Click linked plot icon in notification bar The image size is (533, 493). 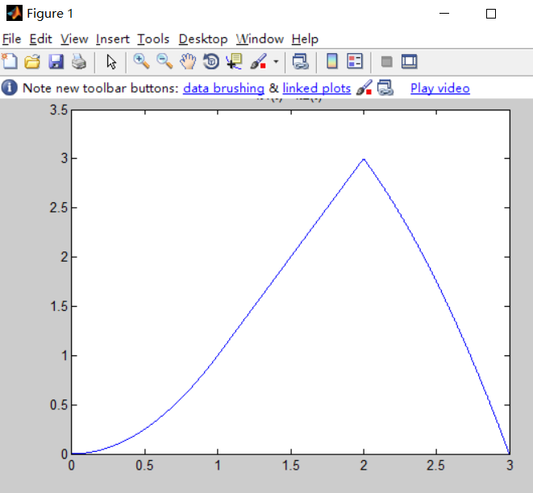pos(385,88)
